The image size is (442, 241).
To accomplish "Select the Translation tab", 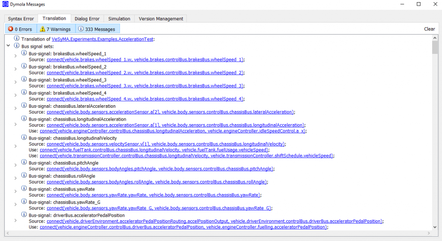I will (x=54, y=18).
